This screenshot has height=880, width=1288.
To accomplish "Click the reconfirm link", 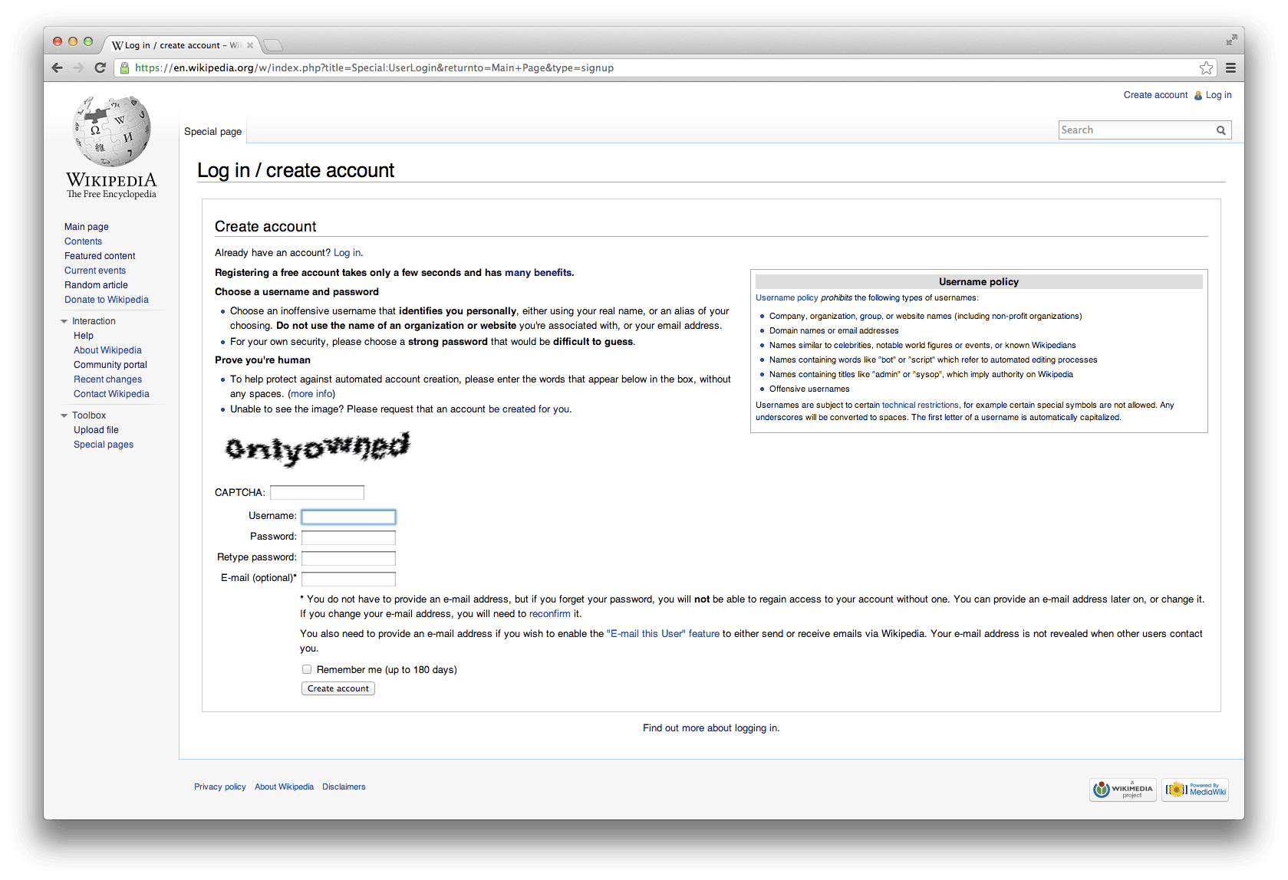I will click(549, 614).
